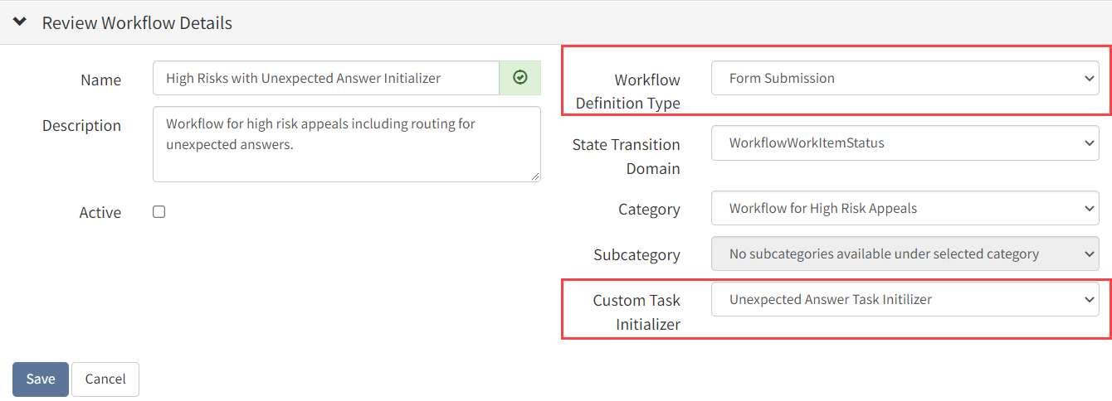The width and height of the screenshot is (1112, 401).
Task: Open the State Transition Domain dropdown
Action: coord(905,143)
